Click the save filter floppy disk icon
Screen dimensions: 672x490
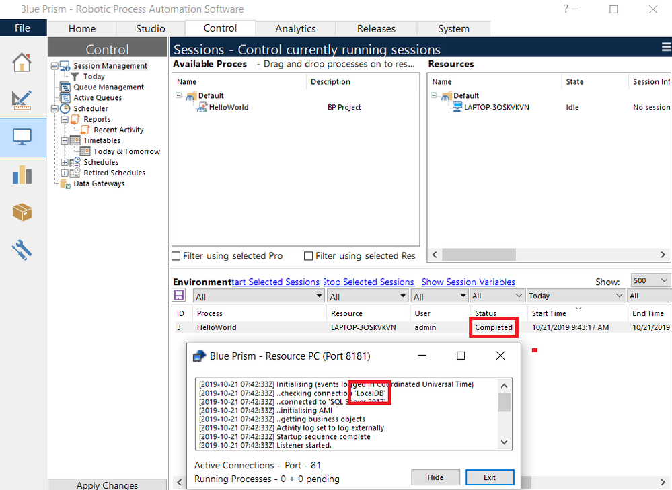(179, 295)
